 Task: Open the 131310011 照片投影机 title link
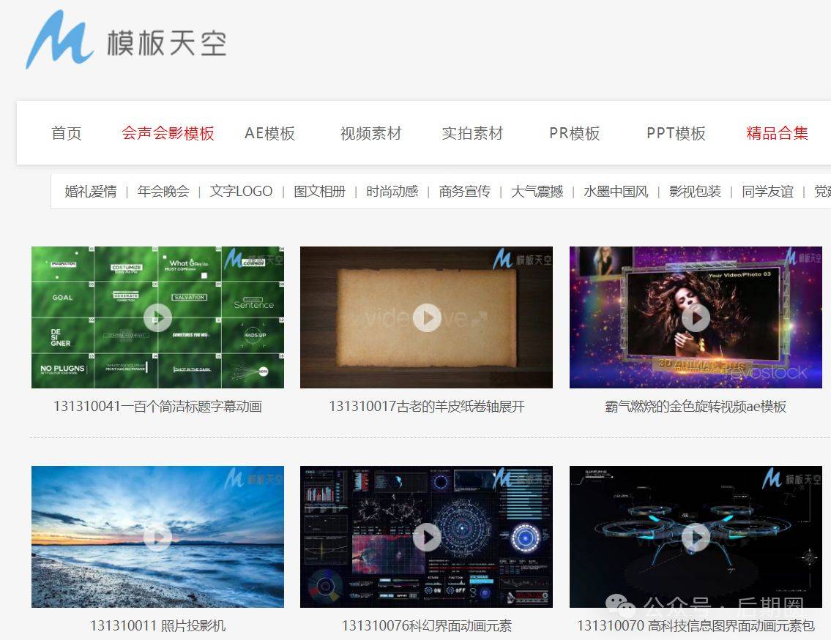point(157,625)
